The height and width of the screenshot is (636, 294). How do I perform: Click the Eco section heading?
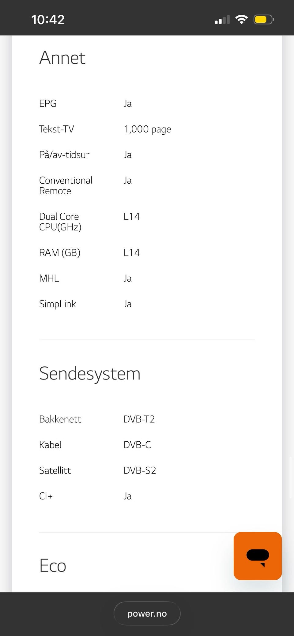click(53, 565)
